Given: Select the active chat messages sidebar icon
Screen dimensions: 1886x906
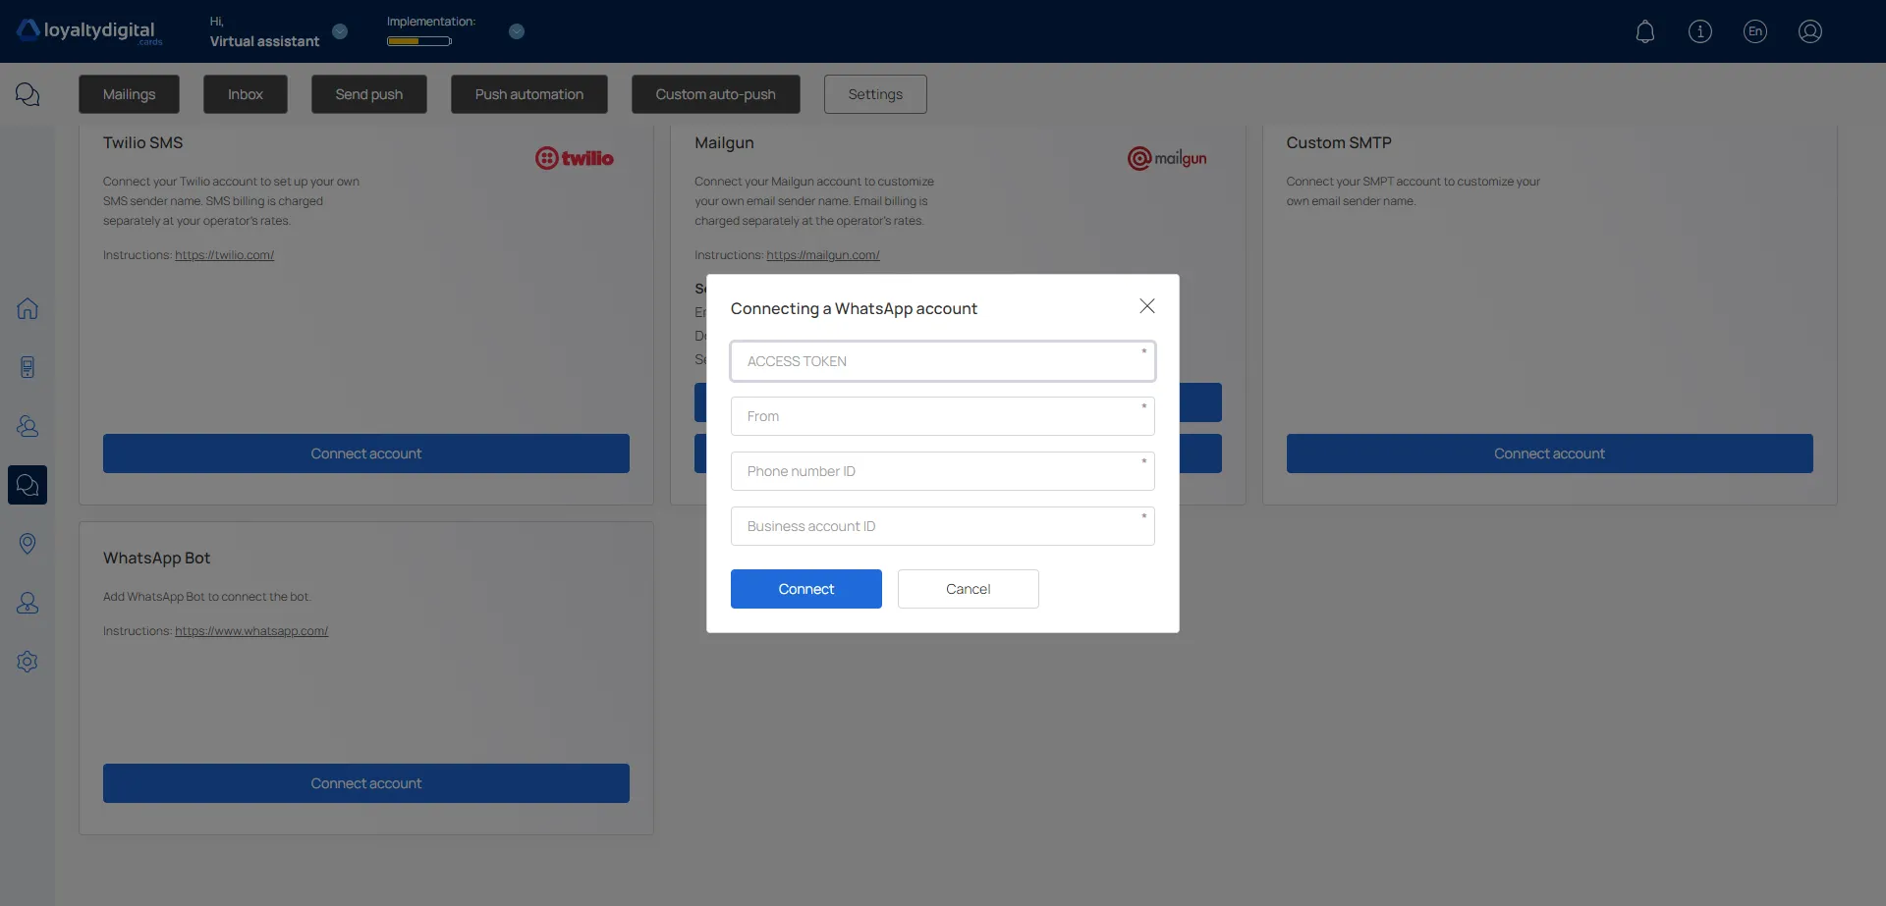Looking at the screenshot, I should [28, 485].
